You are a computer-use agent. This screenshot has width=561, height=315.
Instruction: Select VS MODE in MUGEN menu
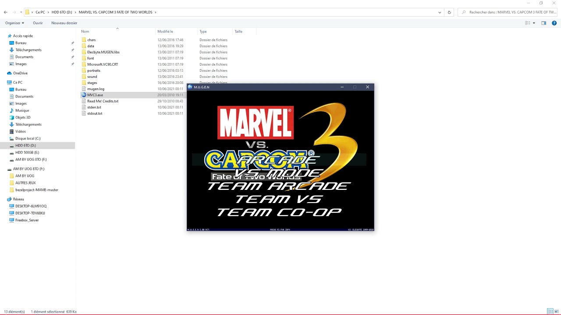(x=279, y=172)
